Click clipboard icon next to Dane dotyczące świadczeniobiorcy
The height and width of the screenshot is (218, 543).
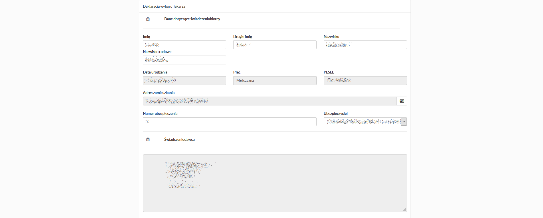click(148, 19)
